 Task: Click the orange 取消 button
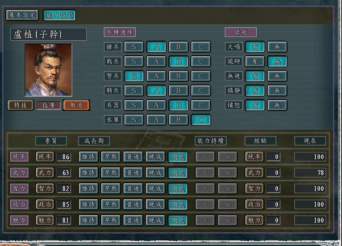pyautogui.click(x=76, y=105)
